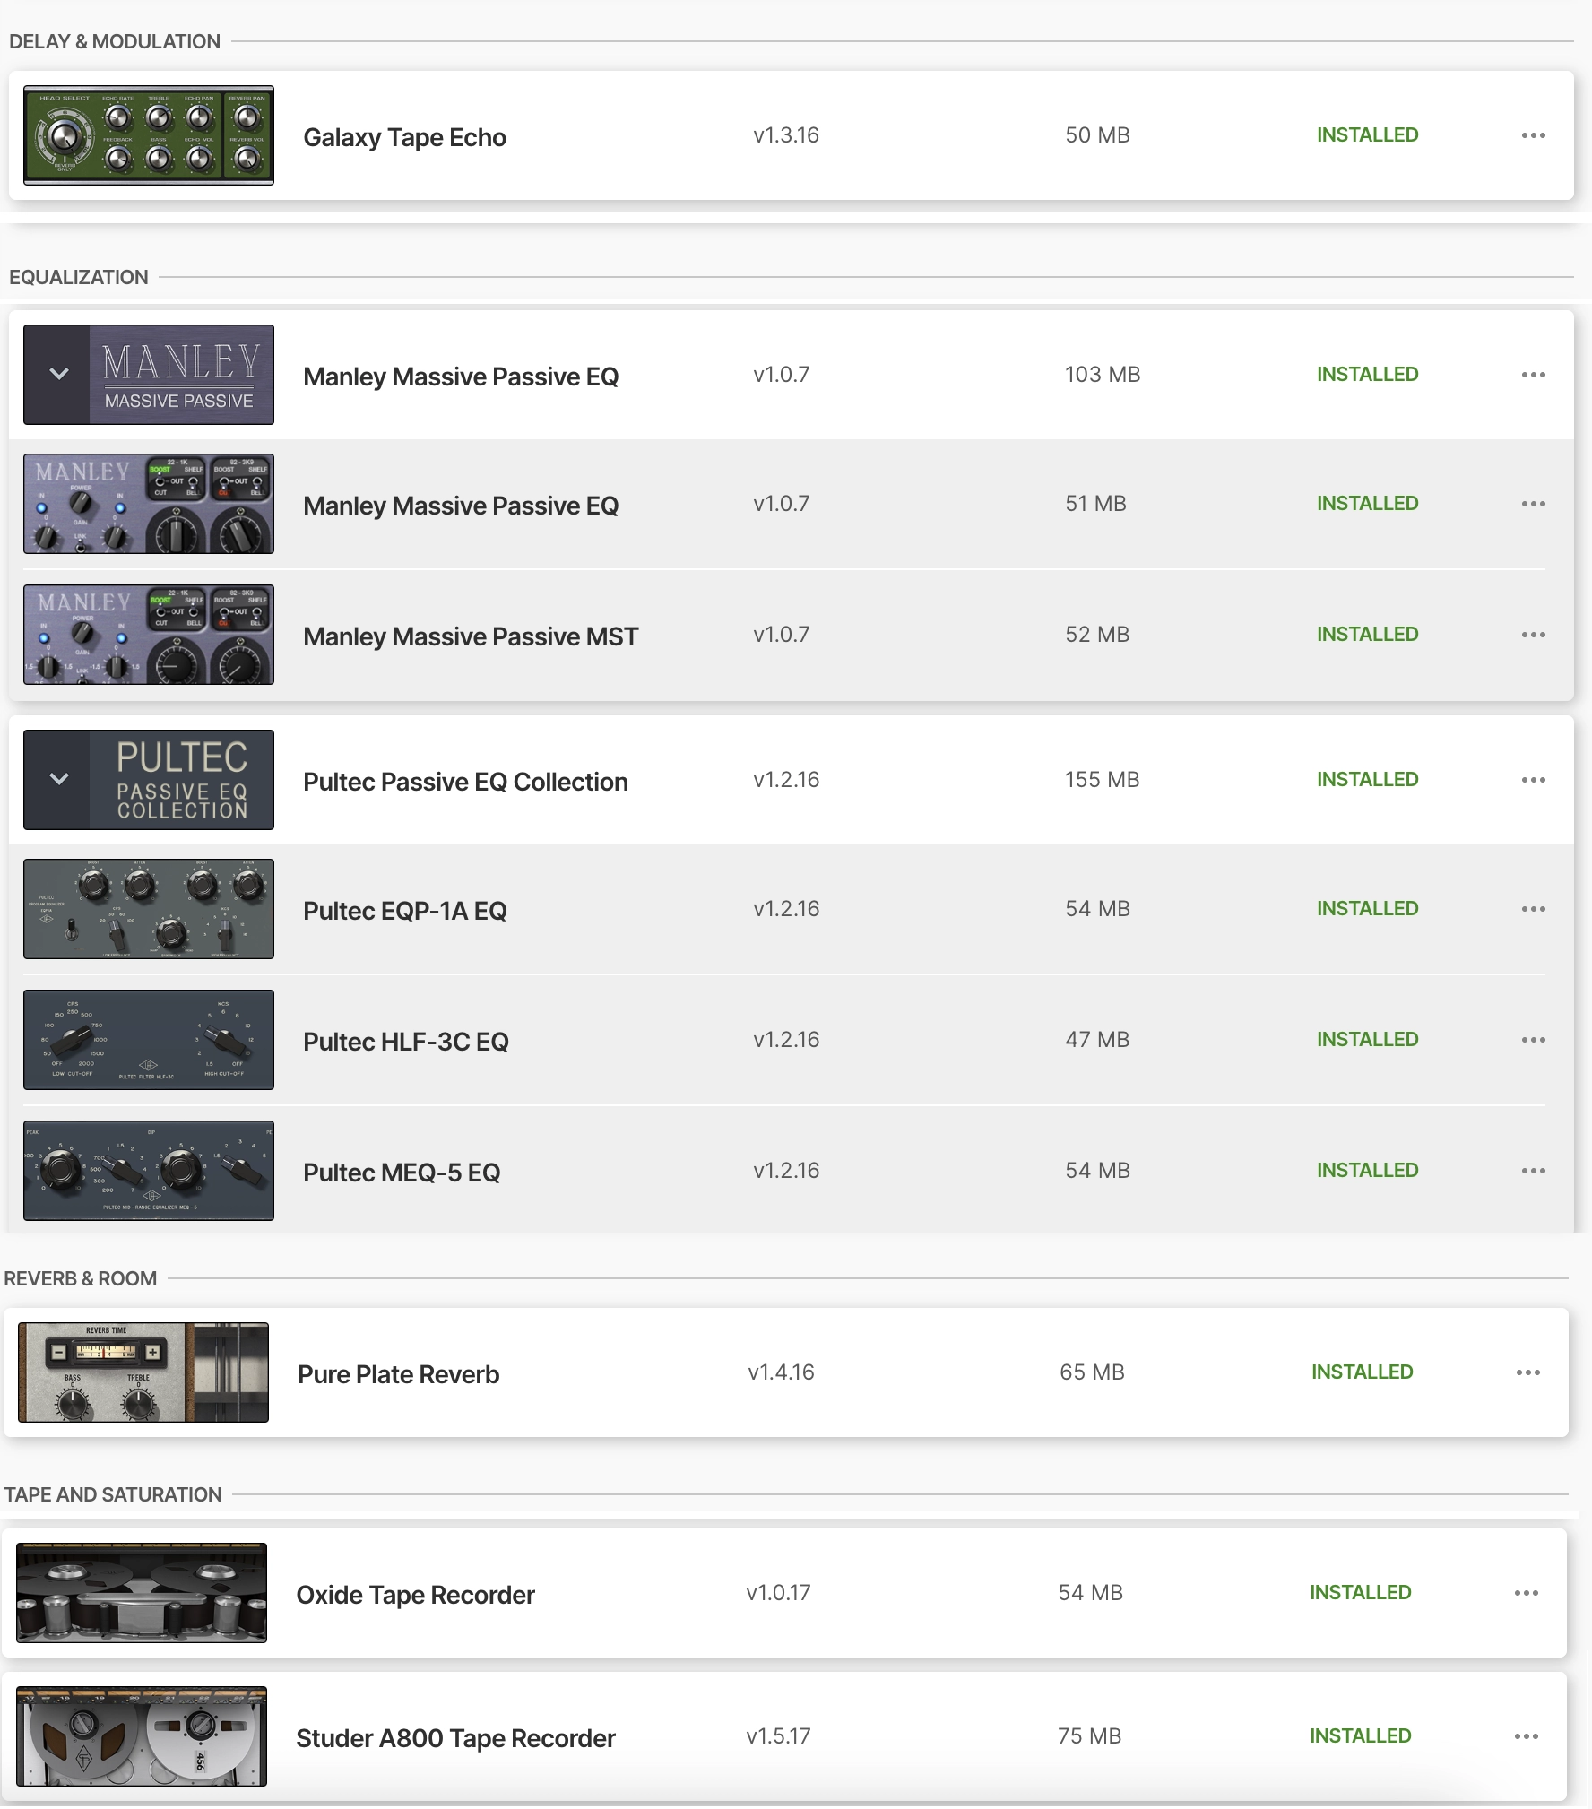Click the Tape and Saturation section heading
1592x1809 pixels.
[113, 1494]
